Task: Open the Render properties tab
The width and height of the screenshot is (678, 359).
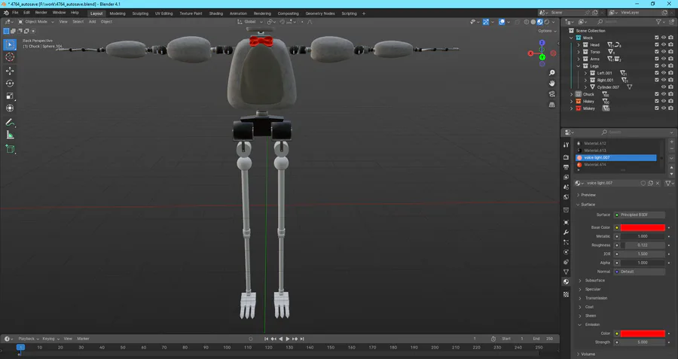Action: [566, 157]
